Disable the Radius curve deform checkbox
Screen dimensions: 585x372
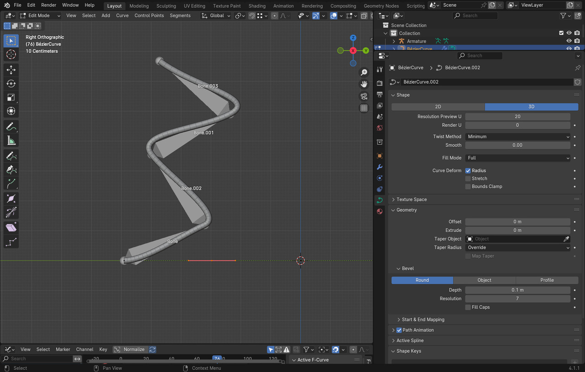468,170
